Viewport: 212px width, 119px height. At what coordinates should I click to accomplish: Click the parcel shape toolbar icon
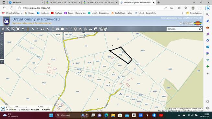coord(62,29)
